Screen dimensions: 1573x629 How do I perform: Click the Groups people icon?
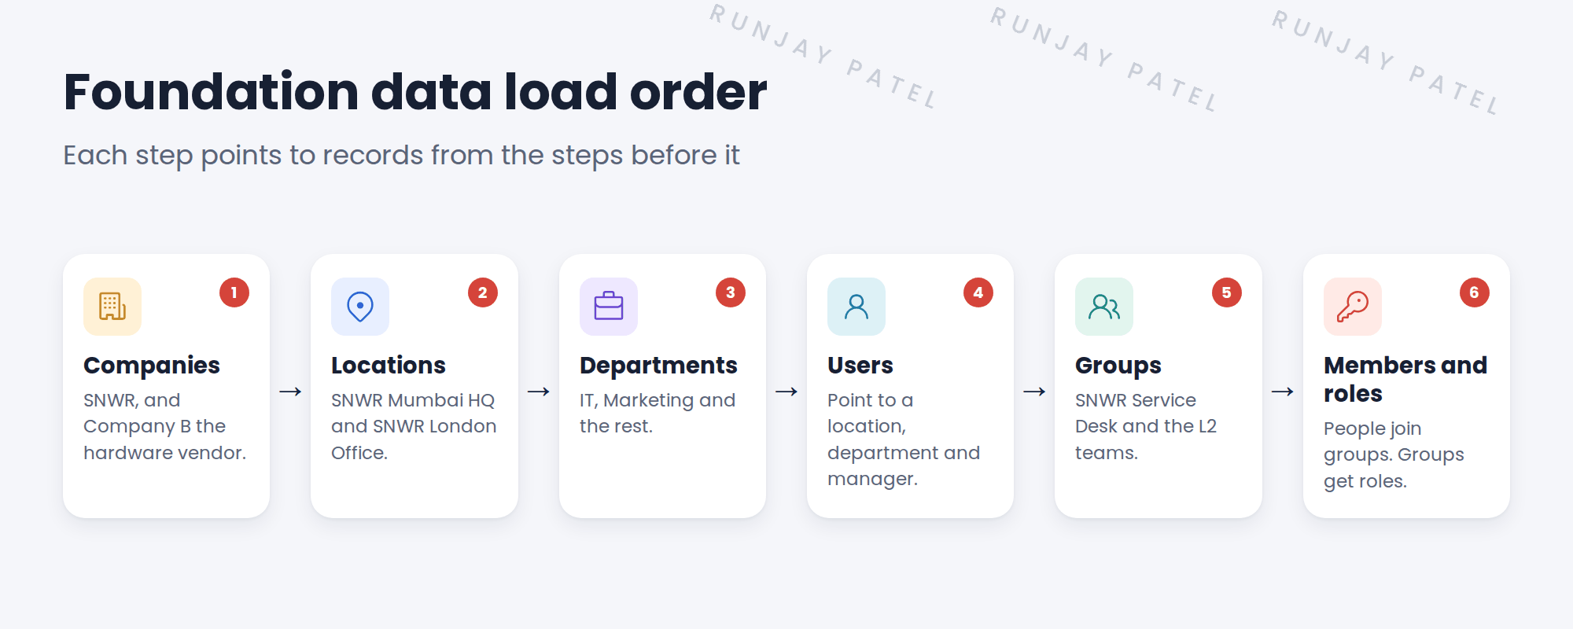1104,307
